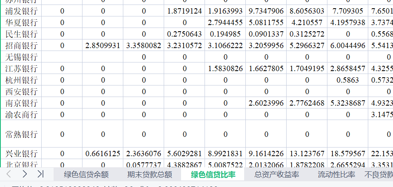Click cell with value 3.2059956

point(266,46)
